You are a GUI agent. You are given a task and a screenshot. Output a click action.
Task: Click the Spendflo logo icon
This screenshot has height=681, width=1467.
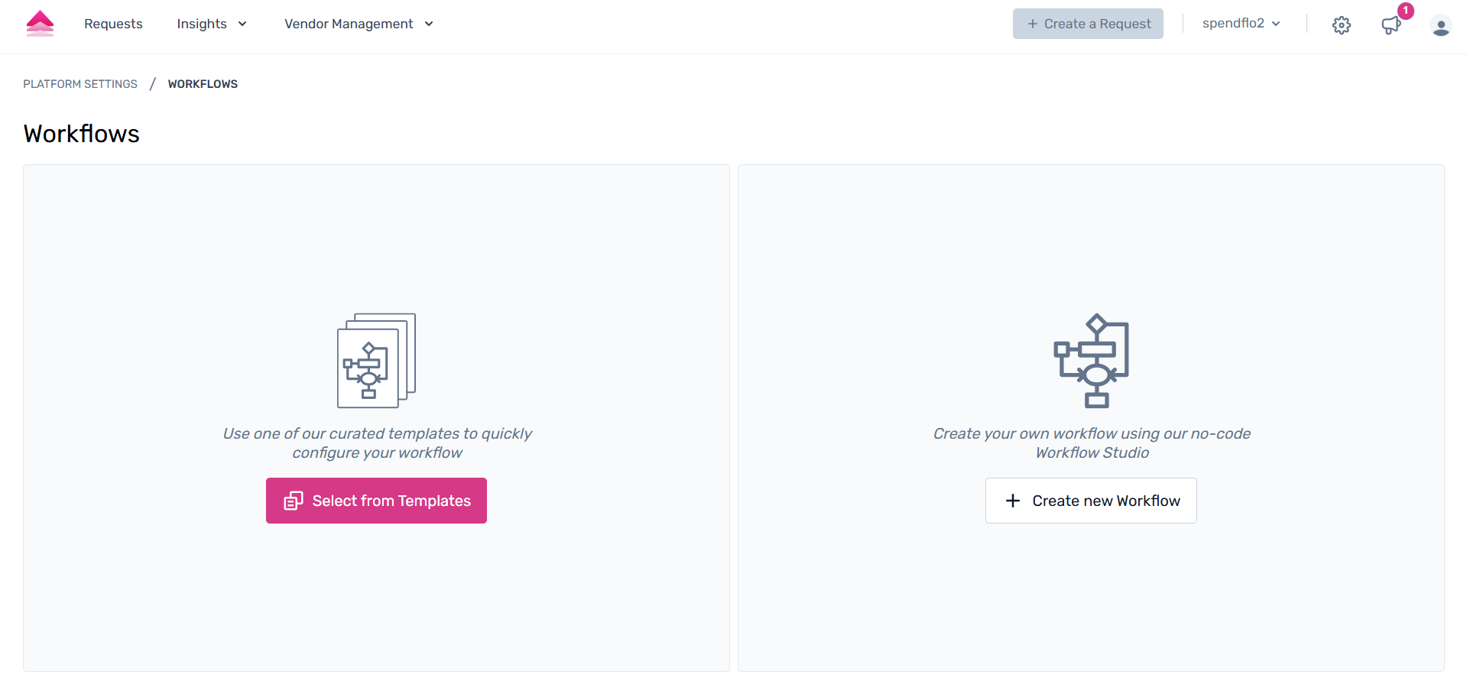pos(40,24)
